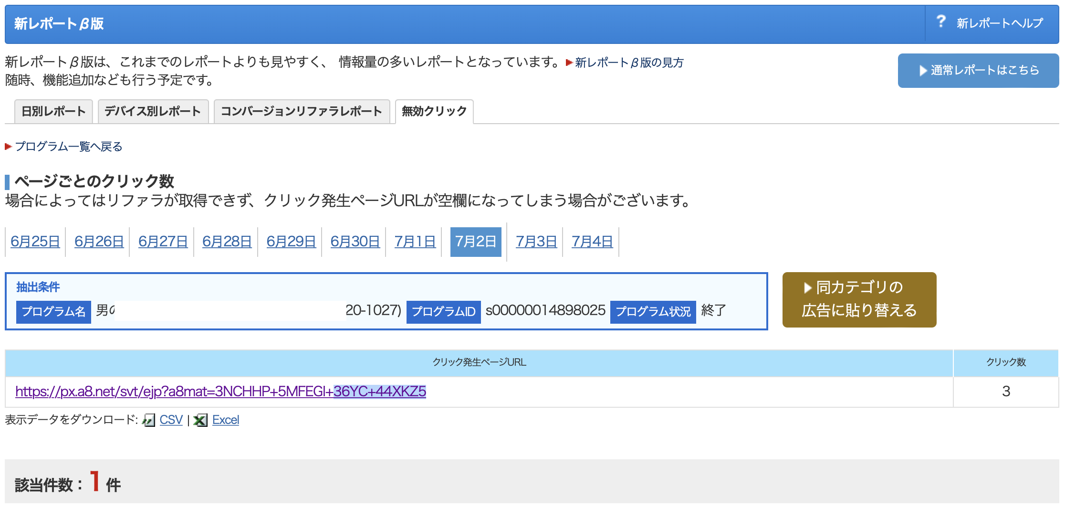Select date 6月28日
This screenshot has width=1065, height=508.
pyautogui.click(x=227, y=242)
